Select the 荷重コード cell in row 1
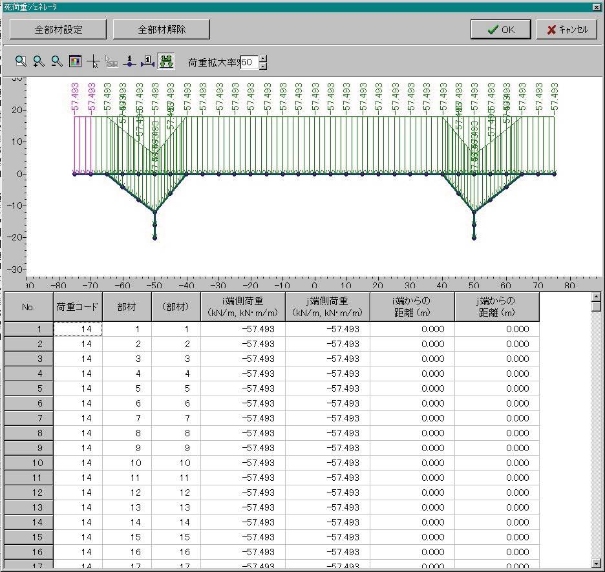Screen dimensions: 605x572 [x=78, y=329]
